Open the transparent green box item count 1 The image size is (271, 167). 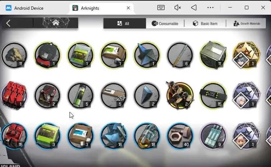(x=81, y=55)
